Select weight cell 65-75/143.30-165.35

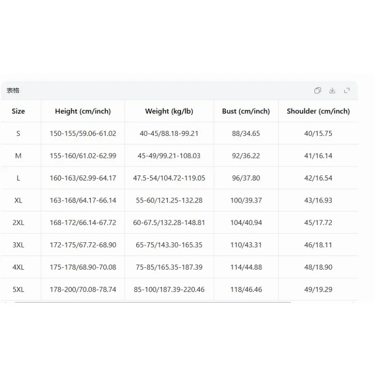169,245
